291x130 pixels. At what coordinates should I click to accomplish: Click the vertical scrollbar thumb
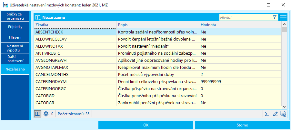tap(284, 30)
